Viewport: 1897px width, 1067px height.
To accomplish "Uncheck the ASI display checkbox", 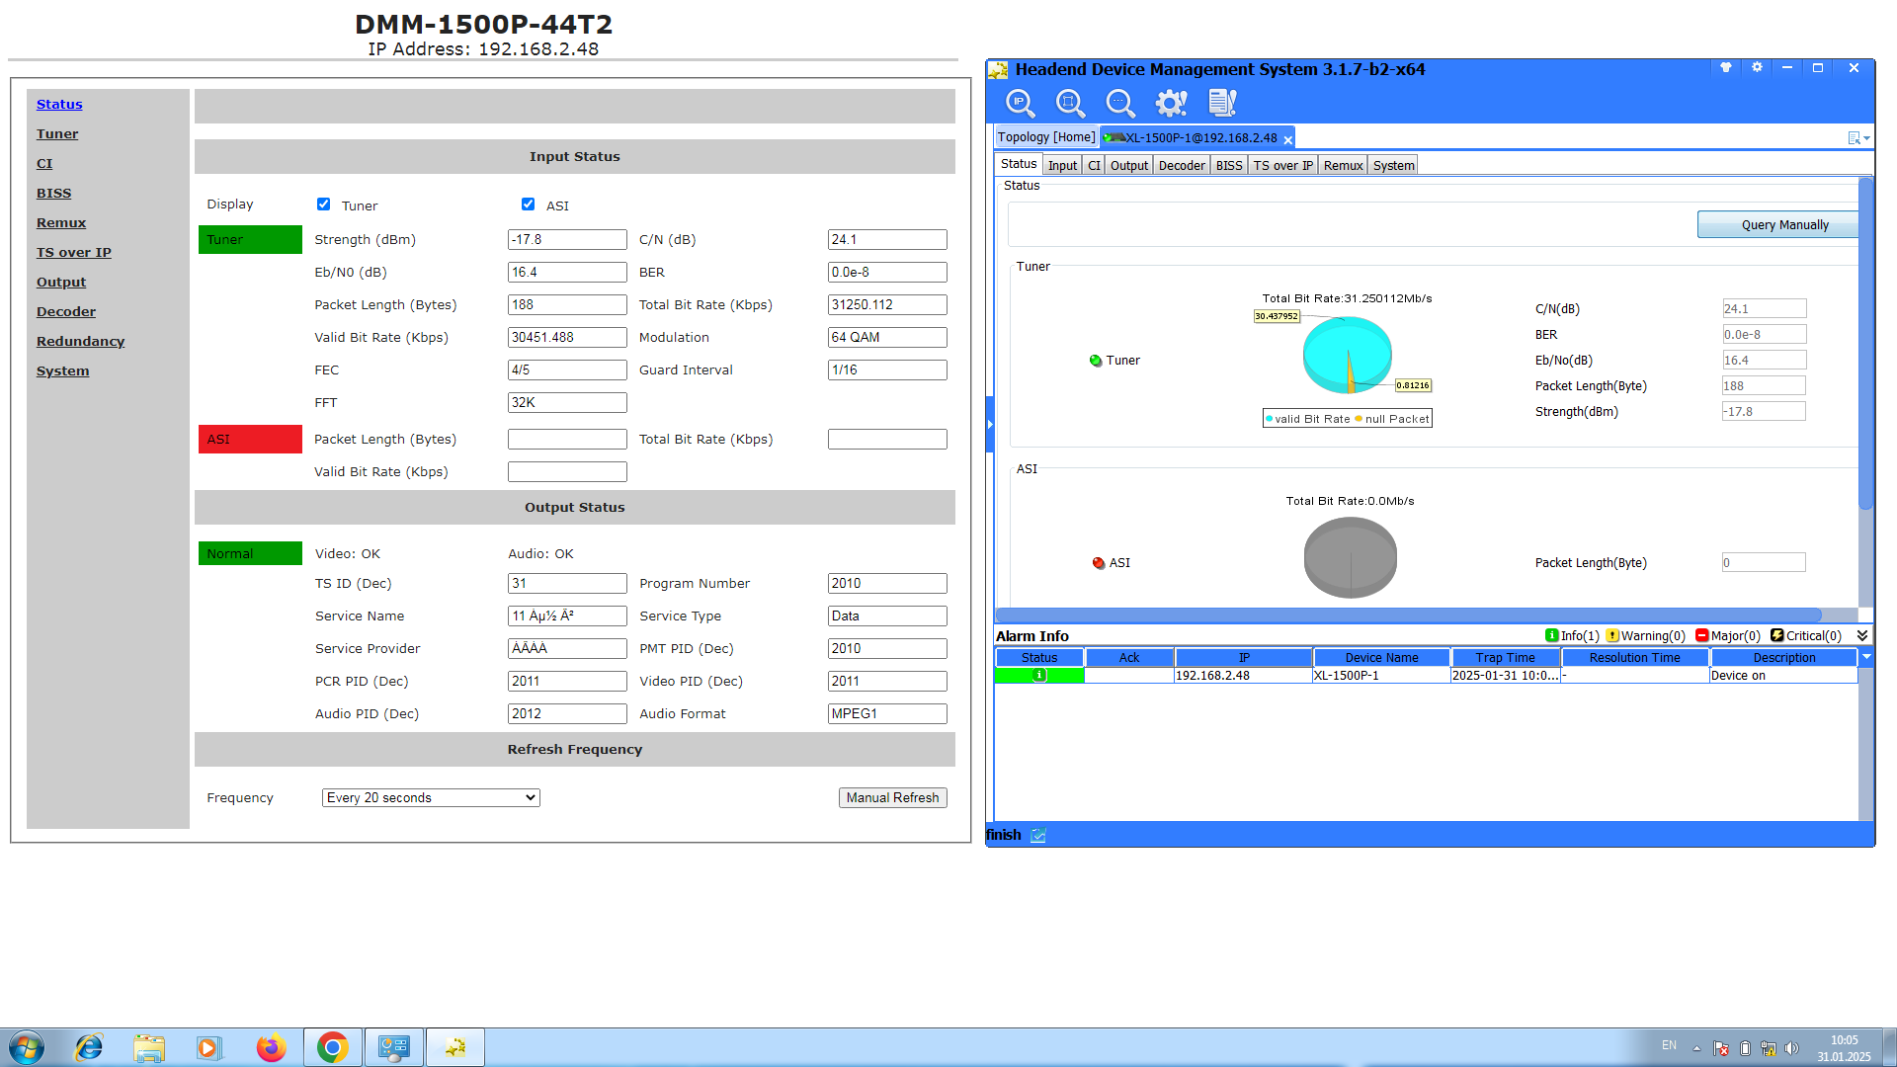I will point(528,205).
